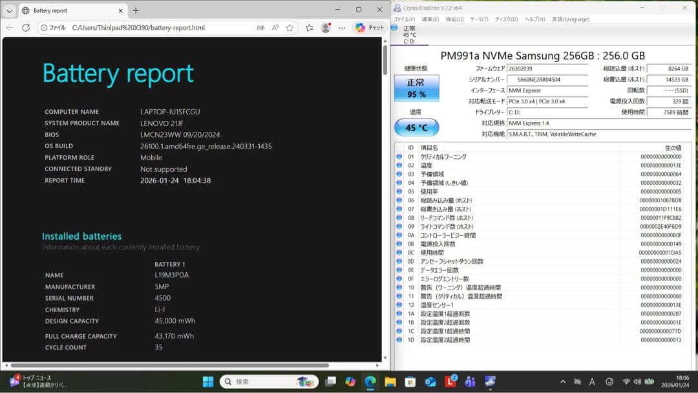Select the C: drive tab showing 正常 45°C
Screen dimensions: 698x393
(409, 34)
